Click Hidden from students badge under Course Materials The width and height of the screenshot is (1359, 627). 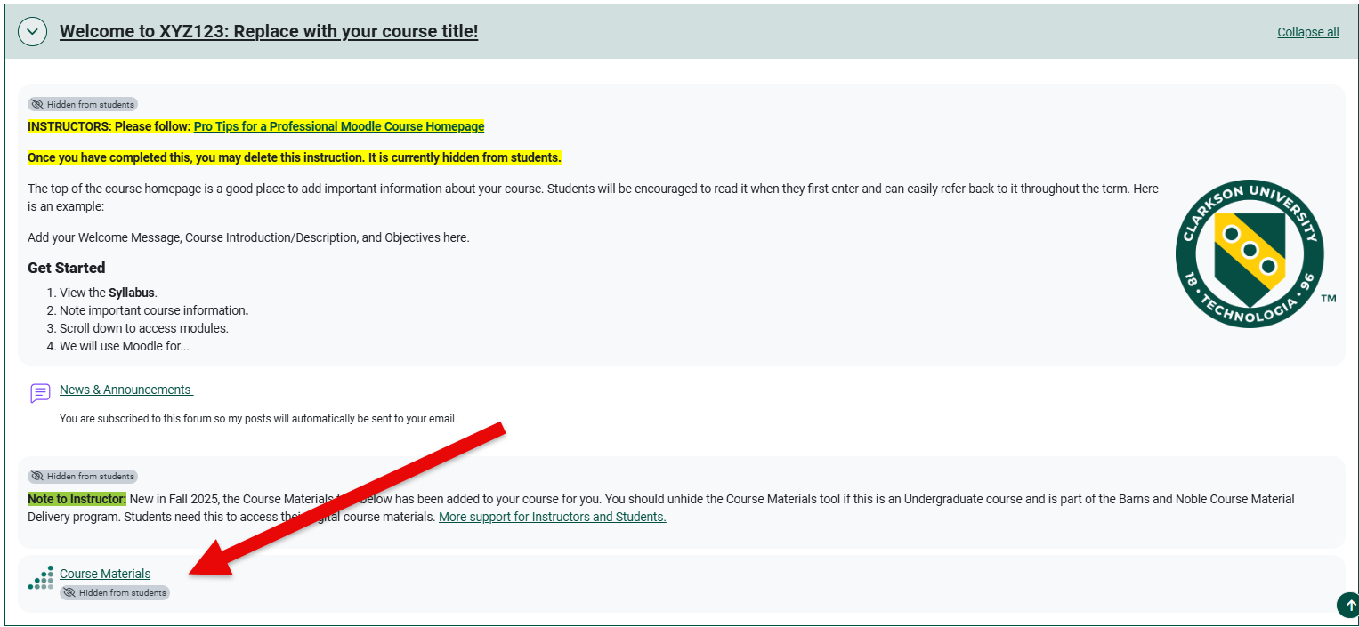pos(114,592)
